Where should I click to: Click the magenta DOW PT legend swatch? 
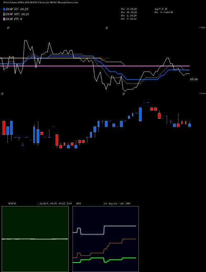click(4, 19)
